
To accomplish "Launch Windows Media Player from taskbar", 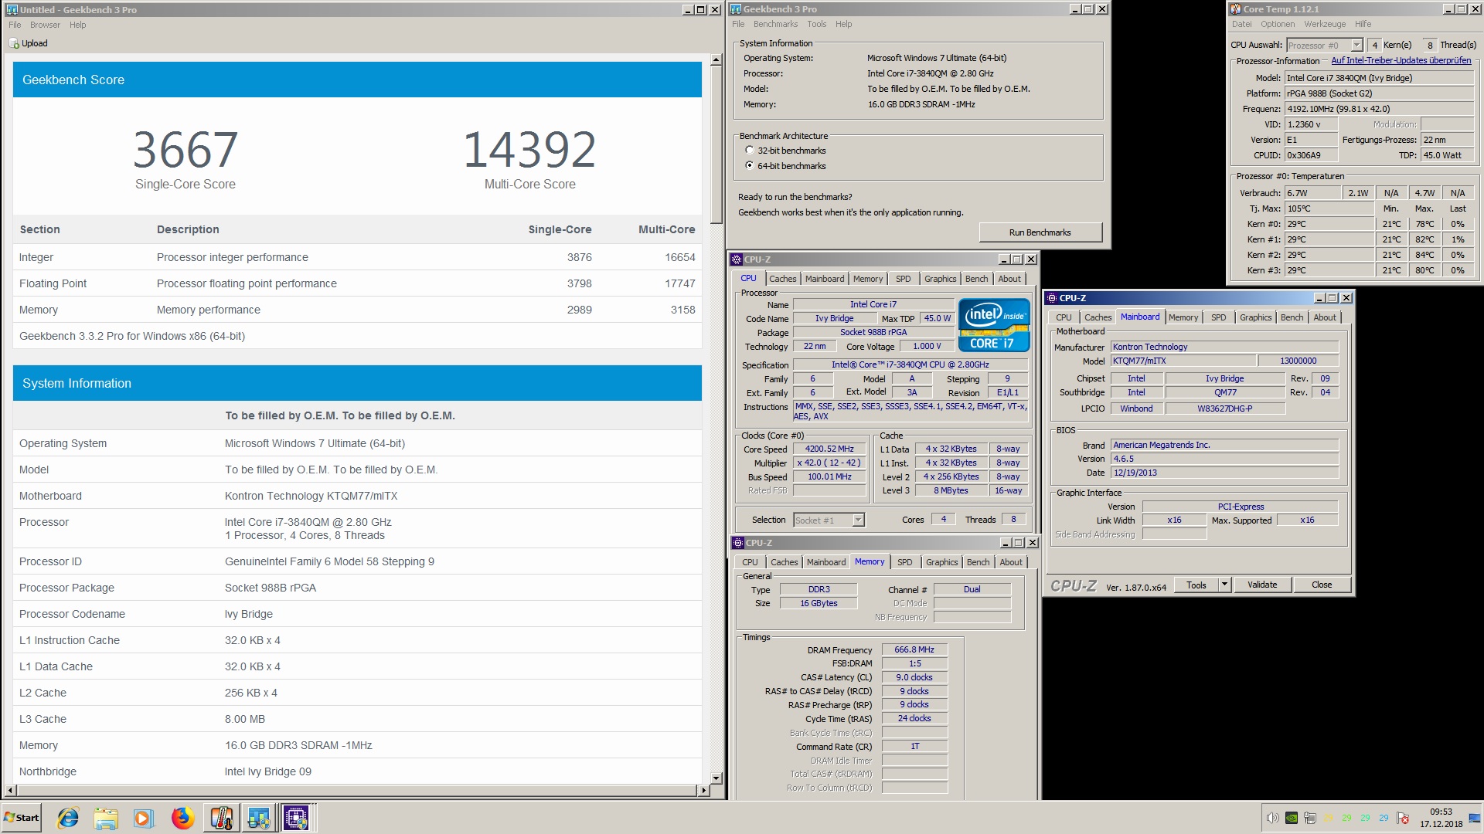I will pyautogui.click(x=144, y=818).
